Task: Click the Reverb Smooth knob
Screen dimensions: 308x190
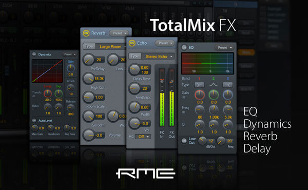Action: click(x=89, y=117)
